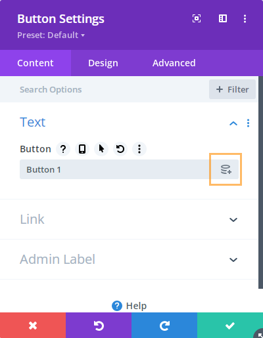
Task: Collapse the Text section chevron
Action: (x=233, y=123)
